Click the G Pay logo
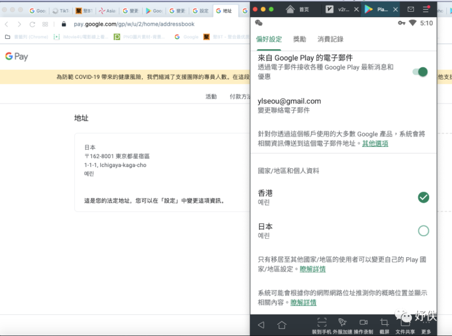The image size is (452, 336). 17,56
